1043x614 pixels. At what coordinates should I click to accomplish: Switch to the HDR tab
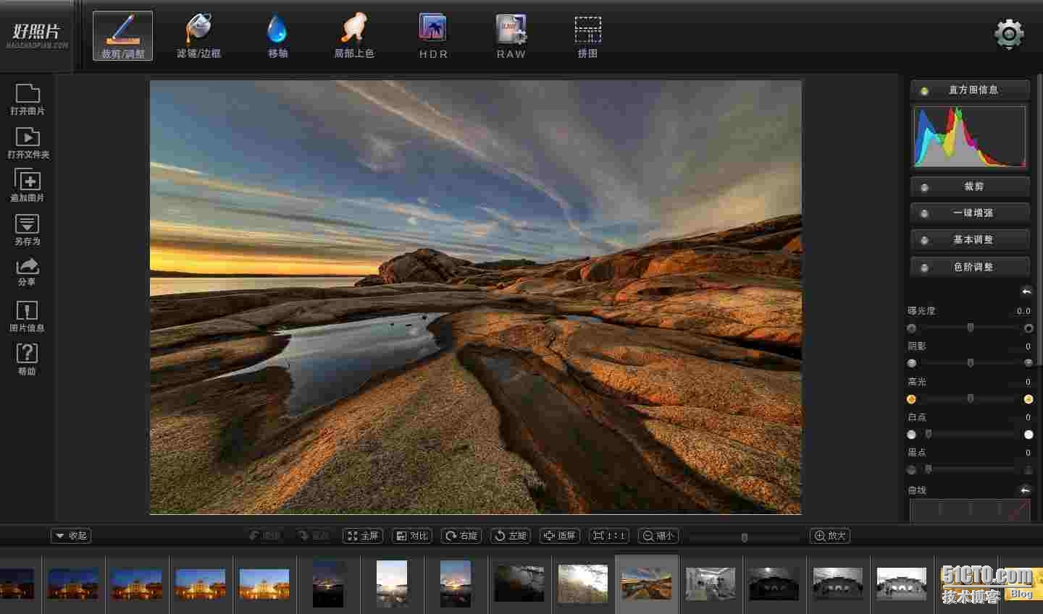coord(433,35)
